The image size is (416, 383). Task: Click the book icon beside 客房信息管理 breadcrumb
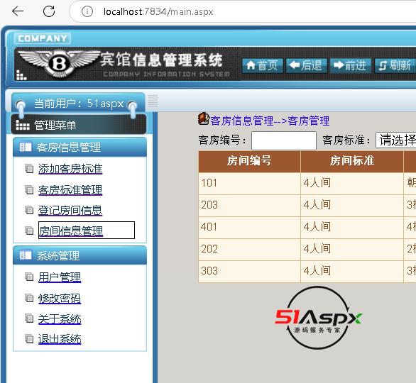pos(204,118)
